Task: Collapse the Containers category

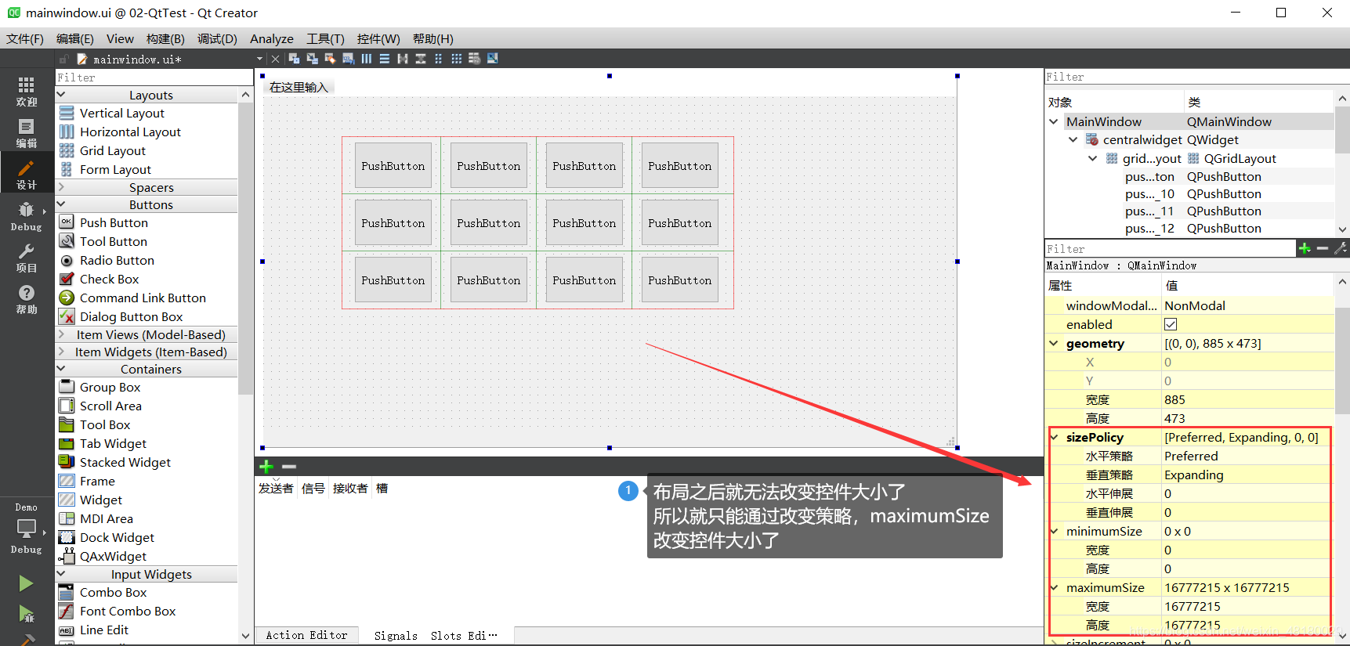Action: tap(61, 369)
